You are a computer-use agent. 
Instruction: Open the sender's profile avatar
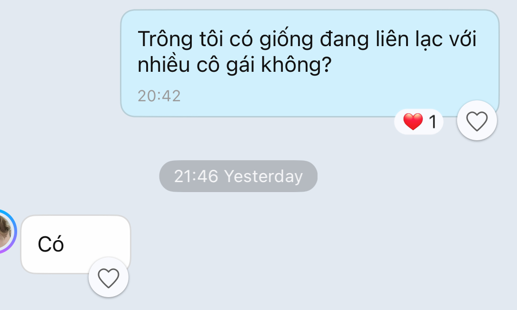pyautogui.click(x=5, y=231)
